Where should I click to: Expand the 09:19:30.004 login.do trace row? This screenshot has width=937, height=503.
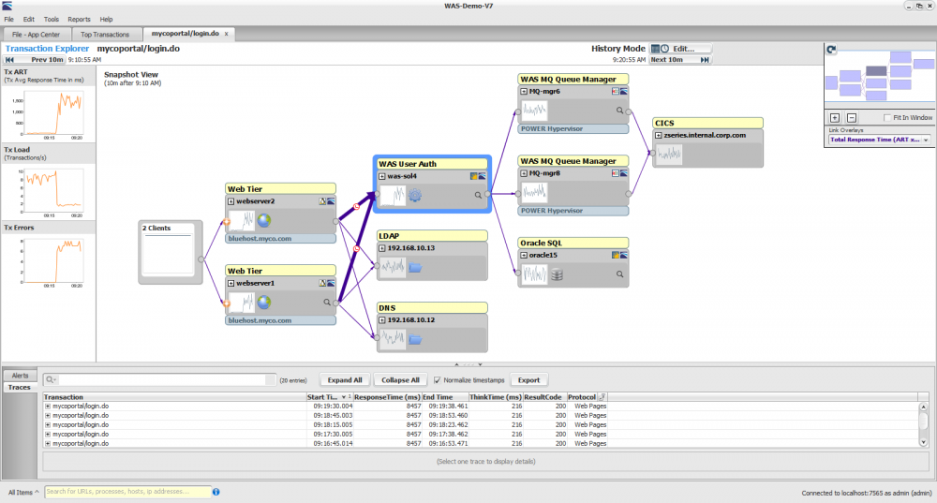[x=48, y=407]
